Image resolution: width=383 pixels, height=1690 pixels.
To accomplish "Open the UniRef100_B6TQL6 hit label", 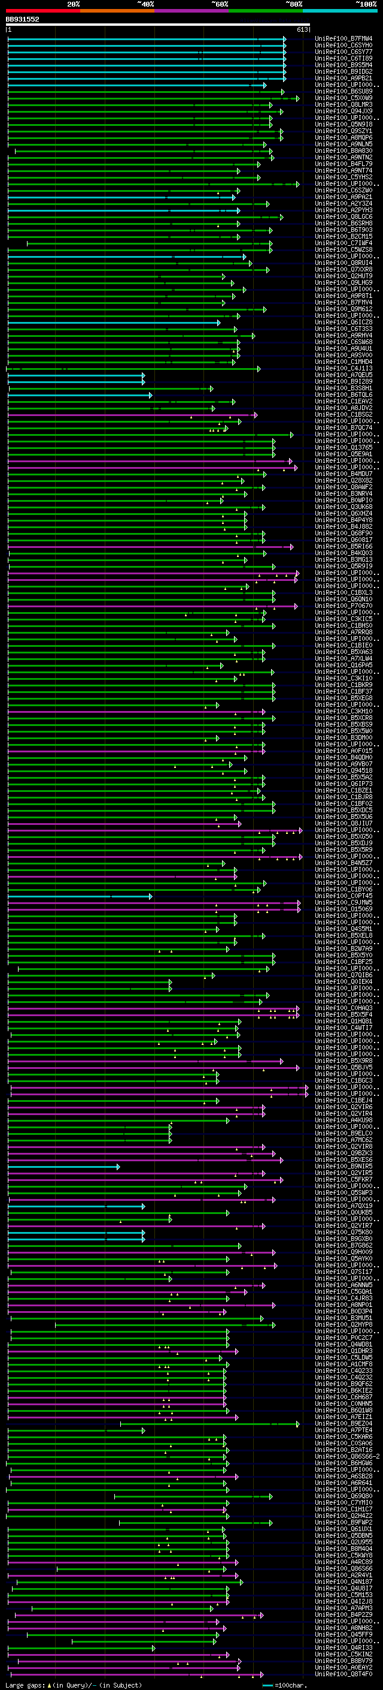I will coord(344,395).
